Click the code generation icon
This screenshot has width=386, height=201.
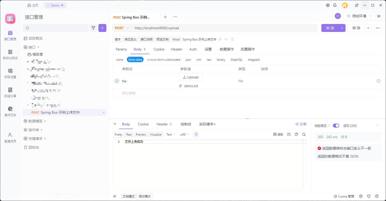pyautogui.click(x=226, y=39)
